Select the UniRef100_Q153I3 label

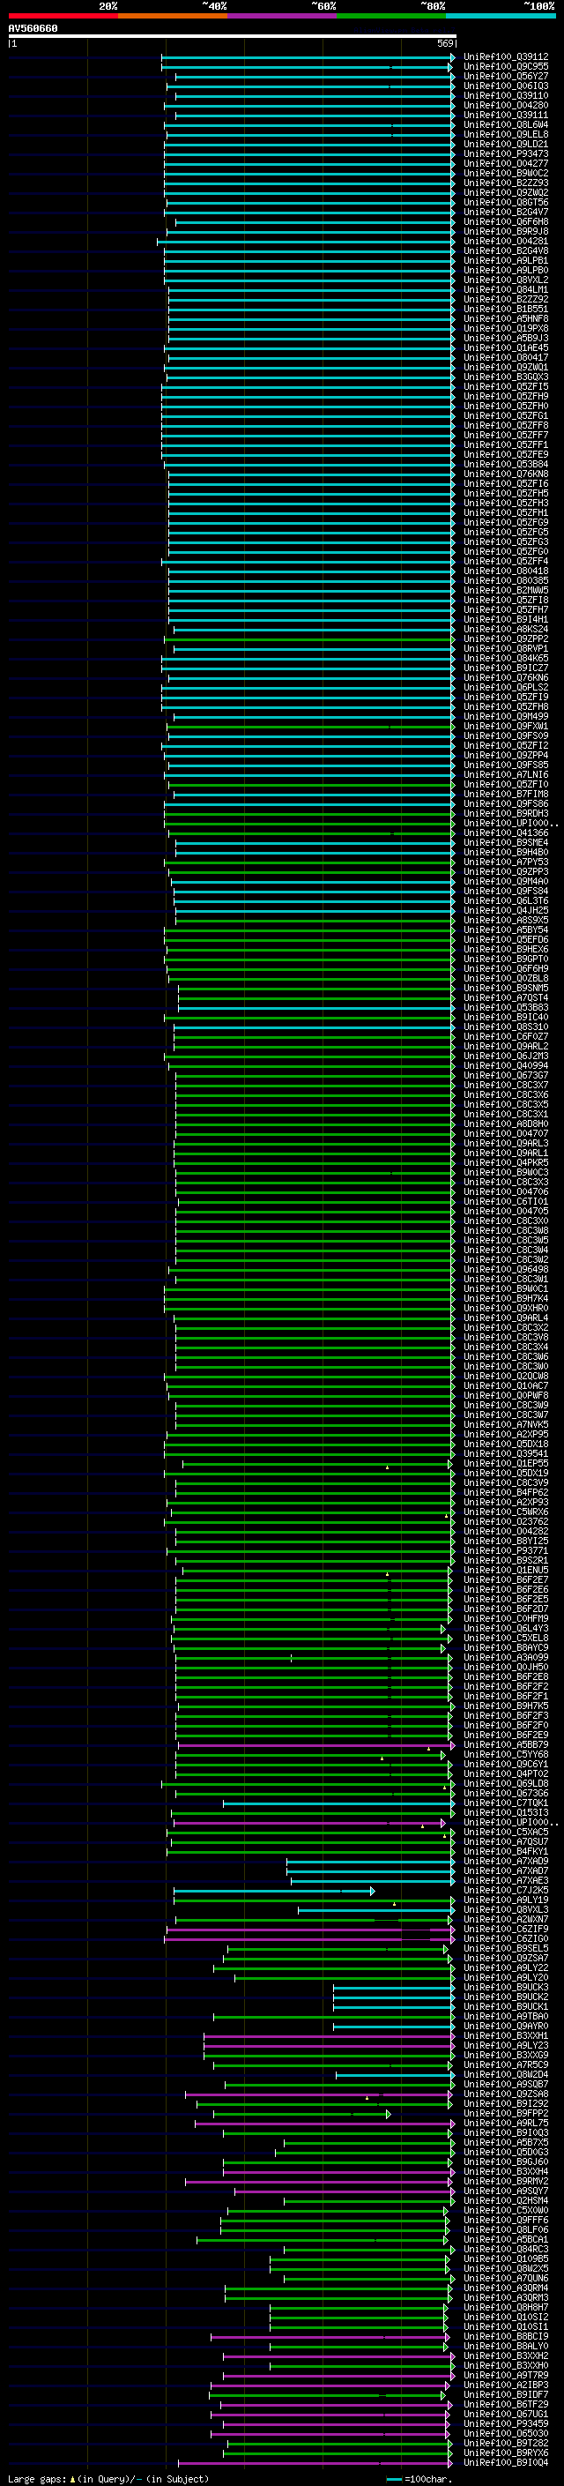pyautogui.click(x=506, y=1812)
